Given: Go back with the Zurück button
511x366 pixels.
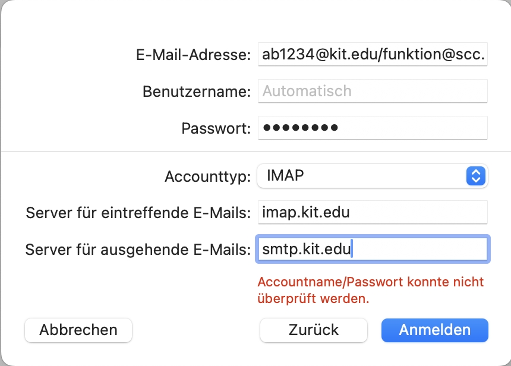Looking at the screenshot, I should pos(314,330).
